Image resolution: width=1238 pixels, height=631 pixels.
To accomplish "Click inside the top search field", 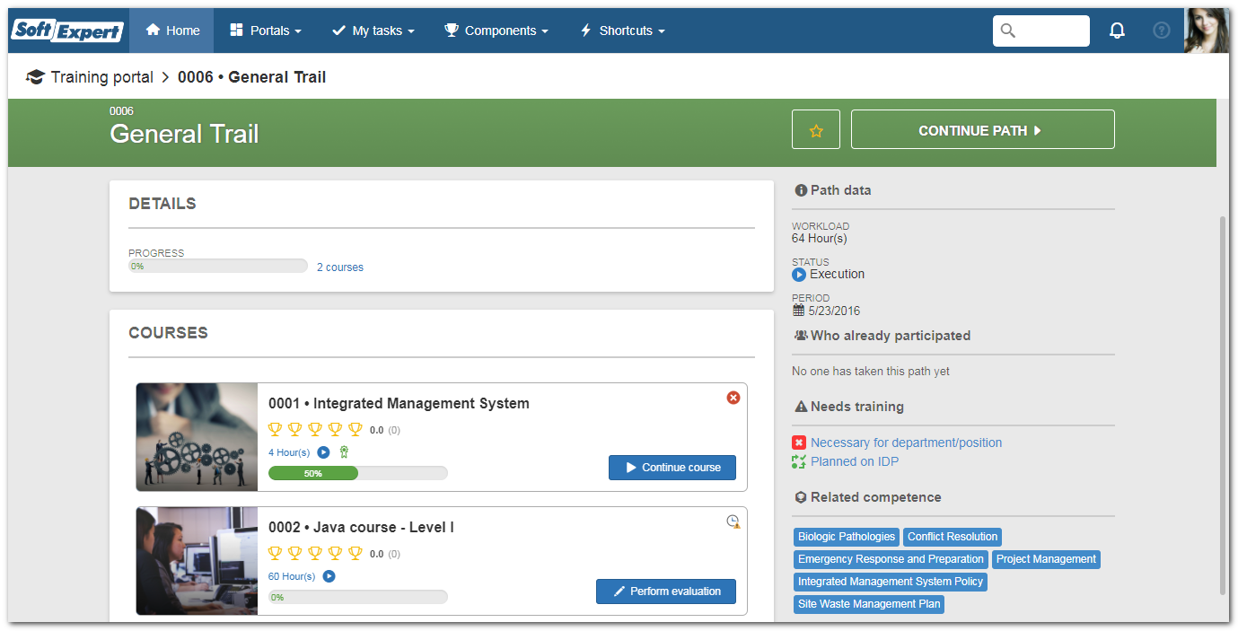I will pyautogui.click(x=1041, y=31).
